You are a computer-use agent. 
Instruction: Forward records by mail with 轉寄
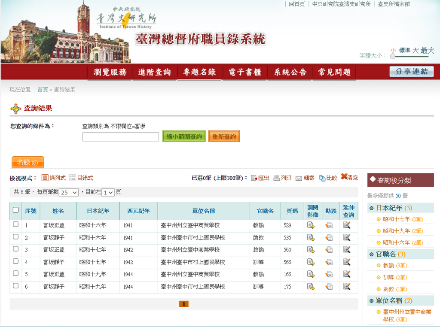[x=305, y=178]
